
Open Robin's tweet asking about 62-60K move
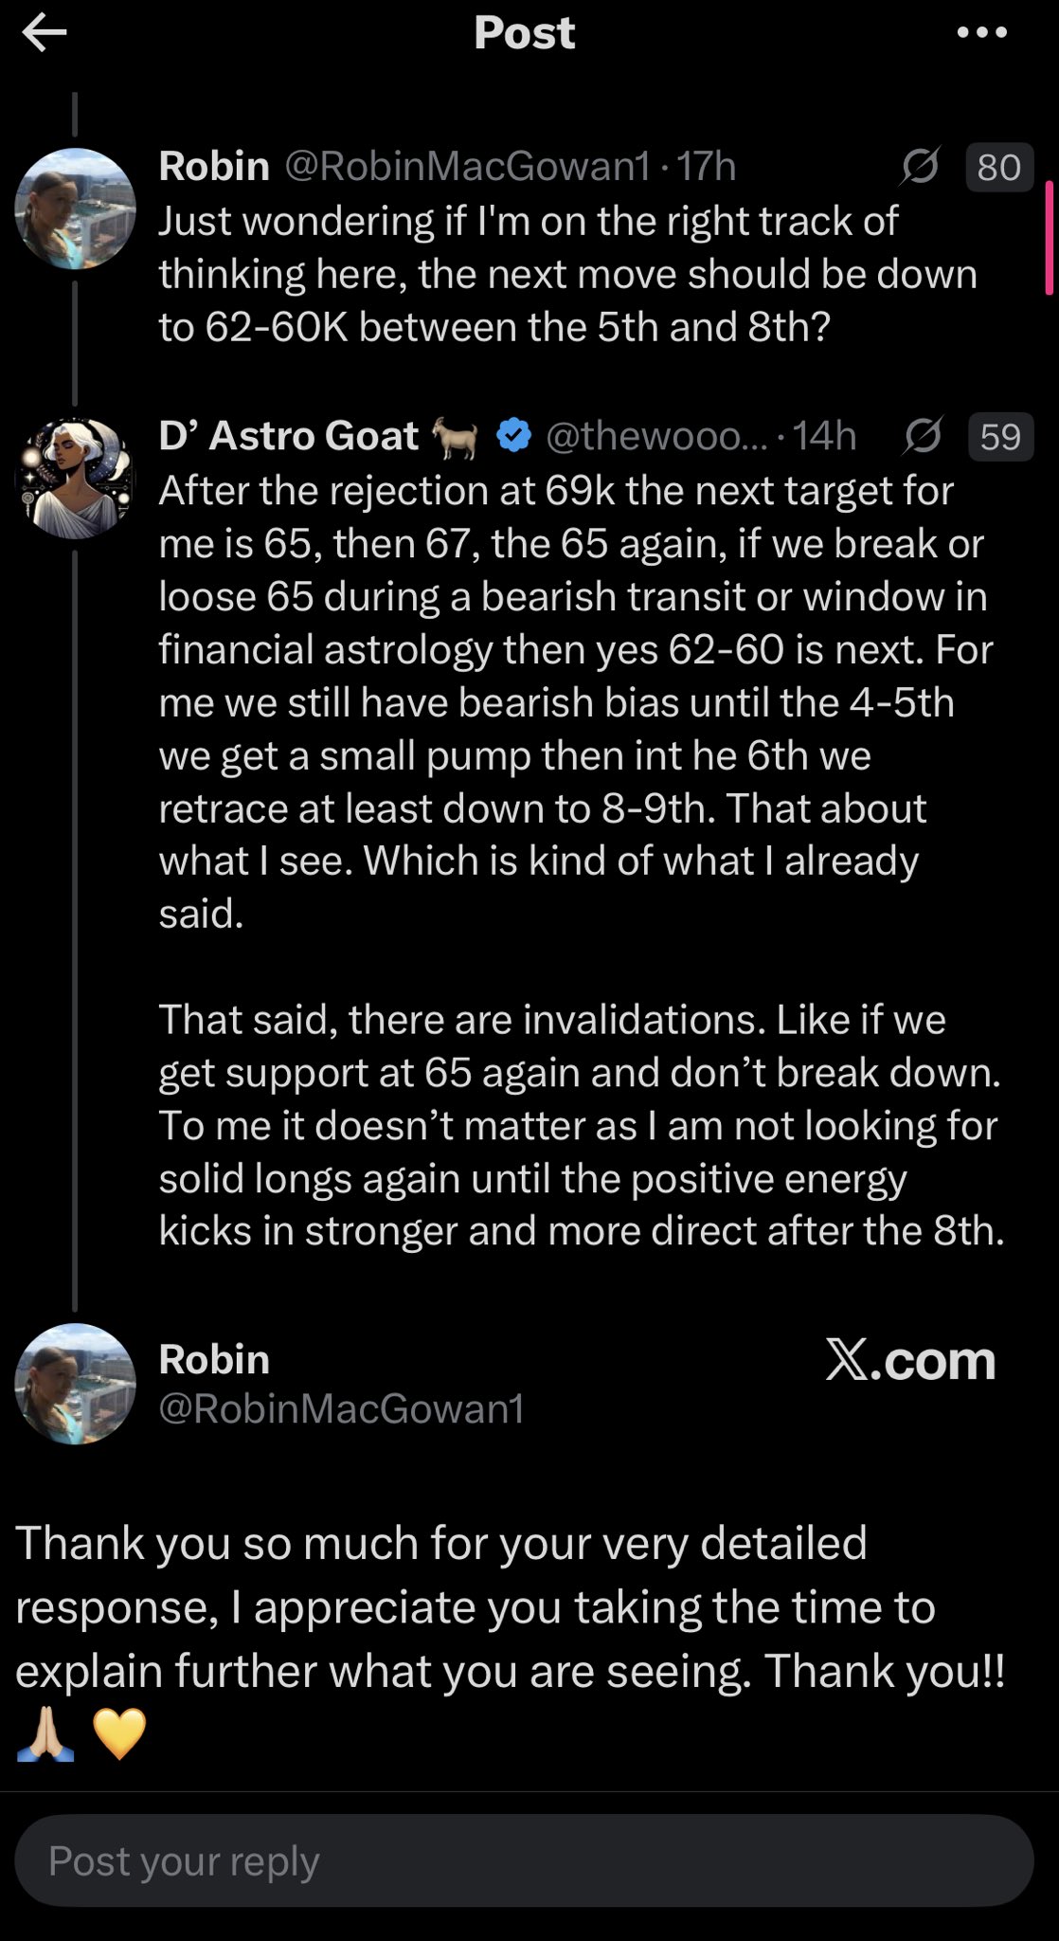pyautogui.click(x=568, y=274)
